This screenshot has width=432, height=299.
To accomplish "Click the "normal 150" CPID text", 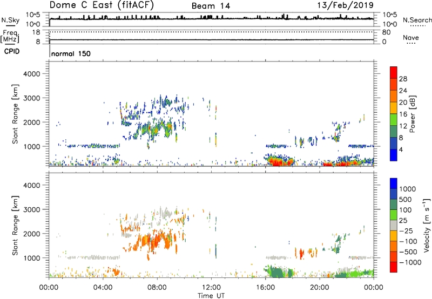I will (71, 53).
